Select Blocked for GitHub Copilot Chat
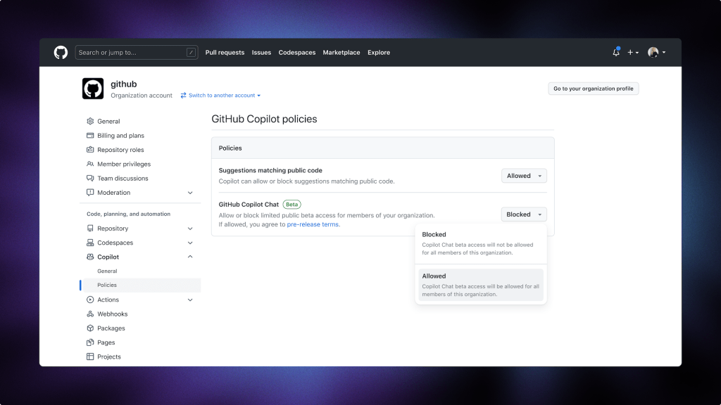This screenshot has width=721, height=405. (x=481, y=243)
